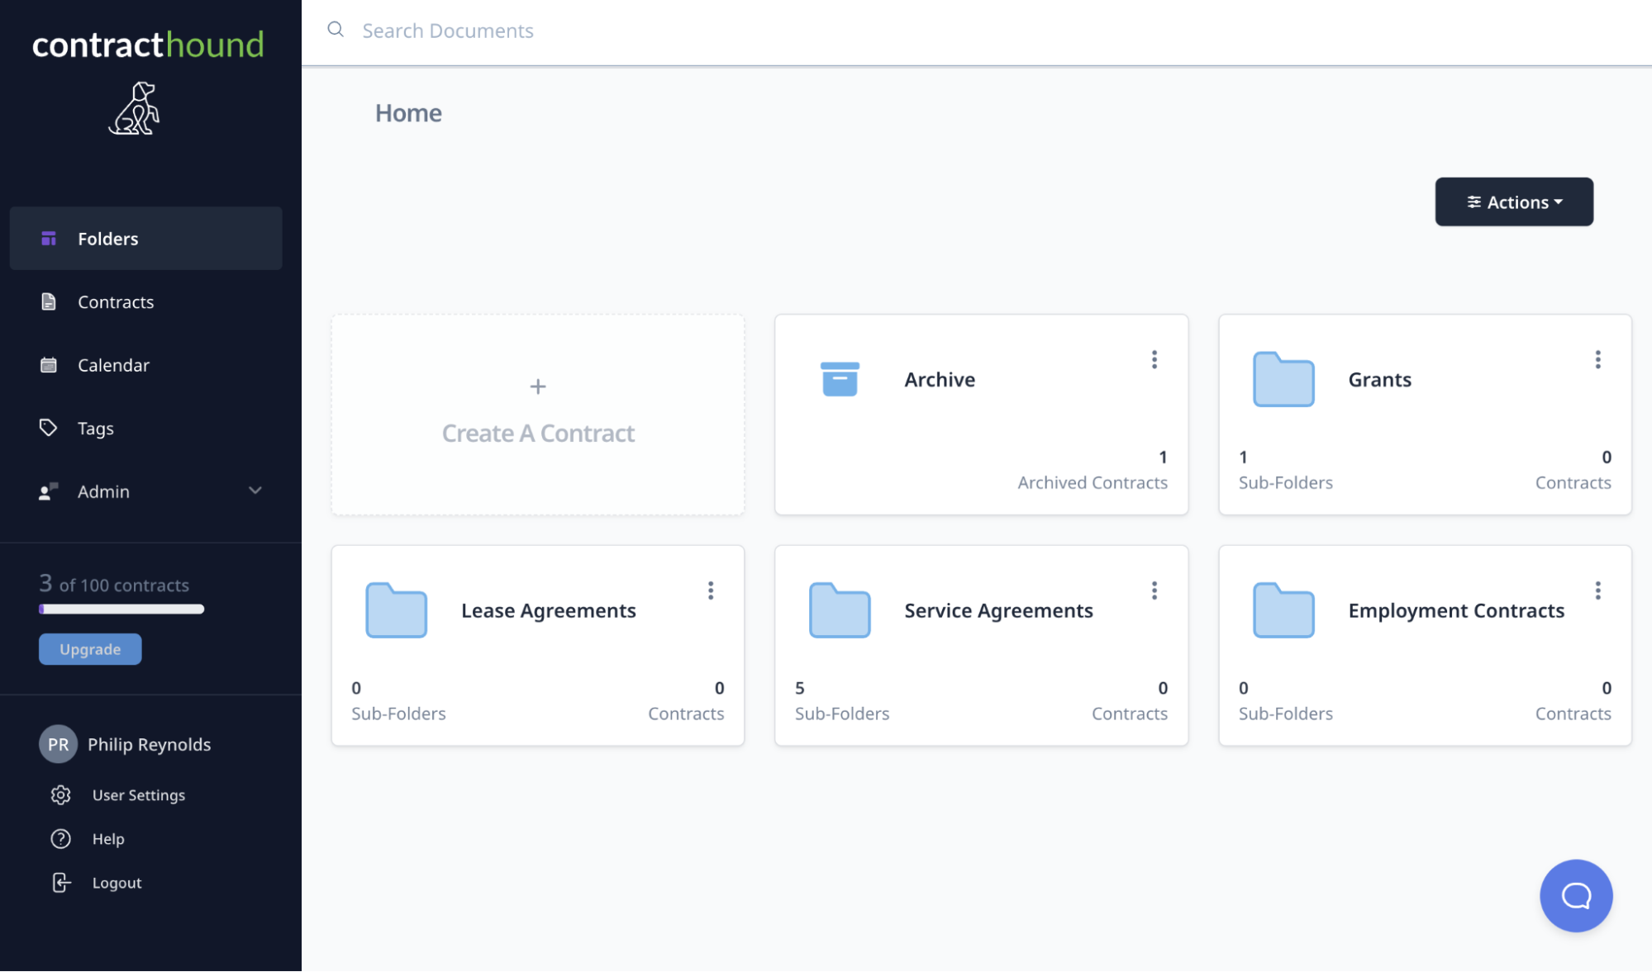Click the User Settings gear icon
The width and height of the screenshot is (1652, 972).
pyautogui.click(x=60, y=794)
